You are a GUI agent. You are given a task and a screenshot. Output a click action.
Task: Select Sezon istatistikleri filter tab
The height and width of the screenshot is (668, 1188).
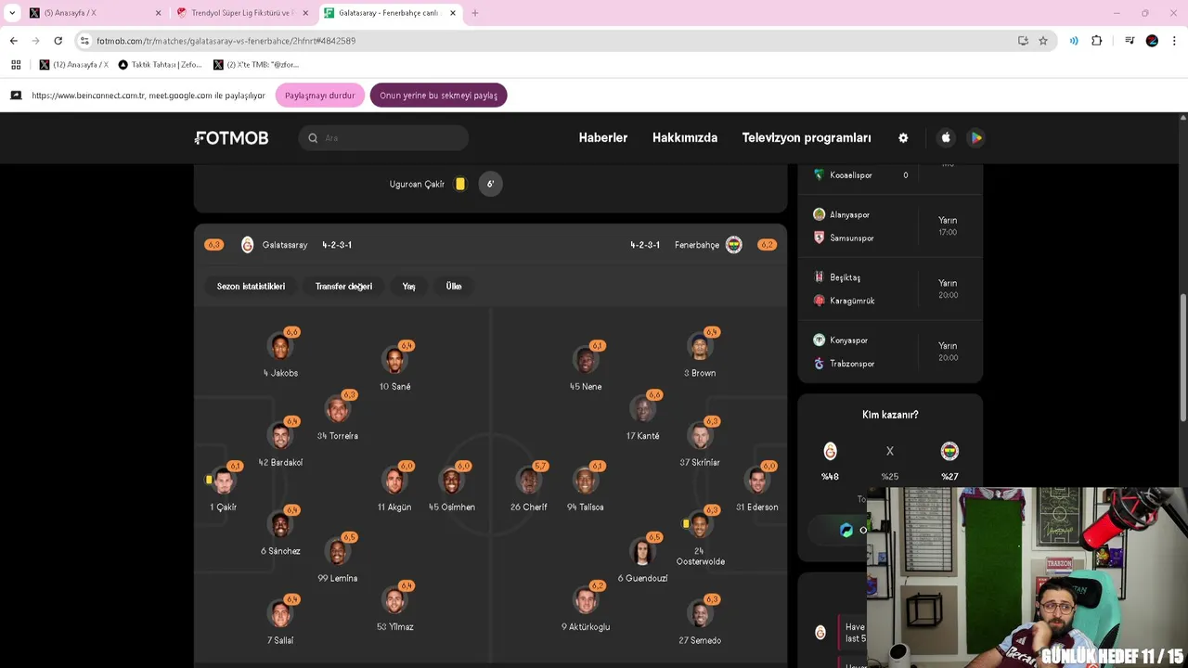(251, 286)
